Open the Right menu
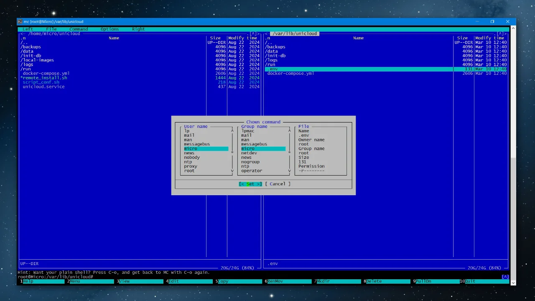 click(138, 29)
